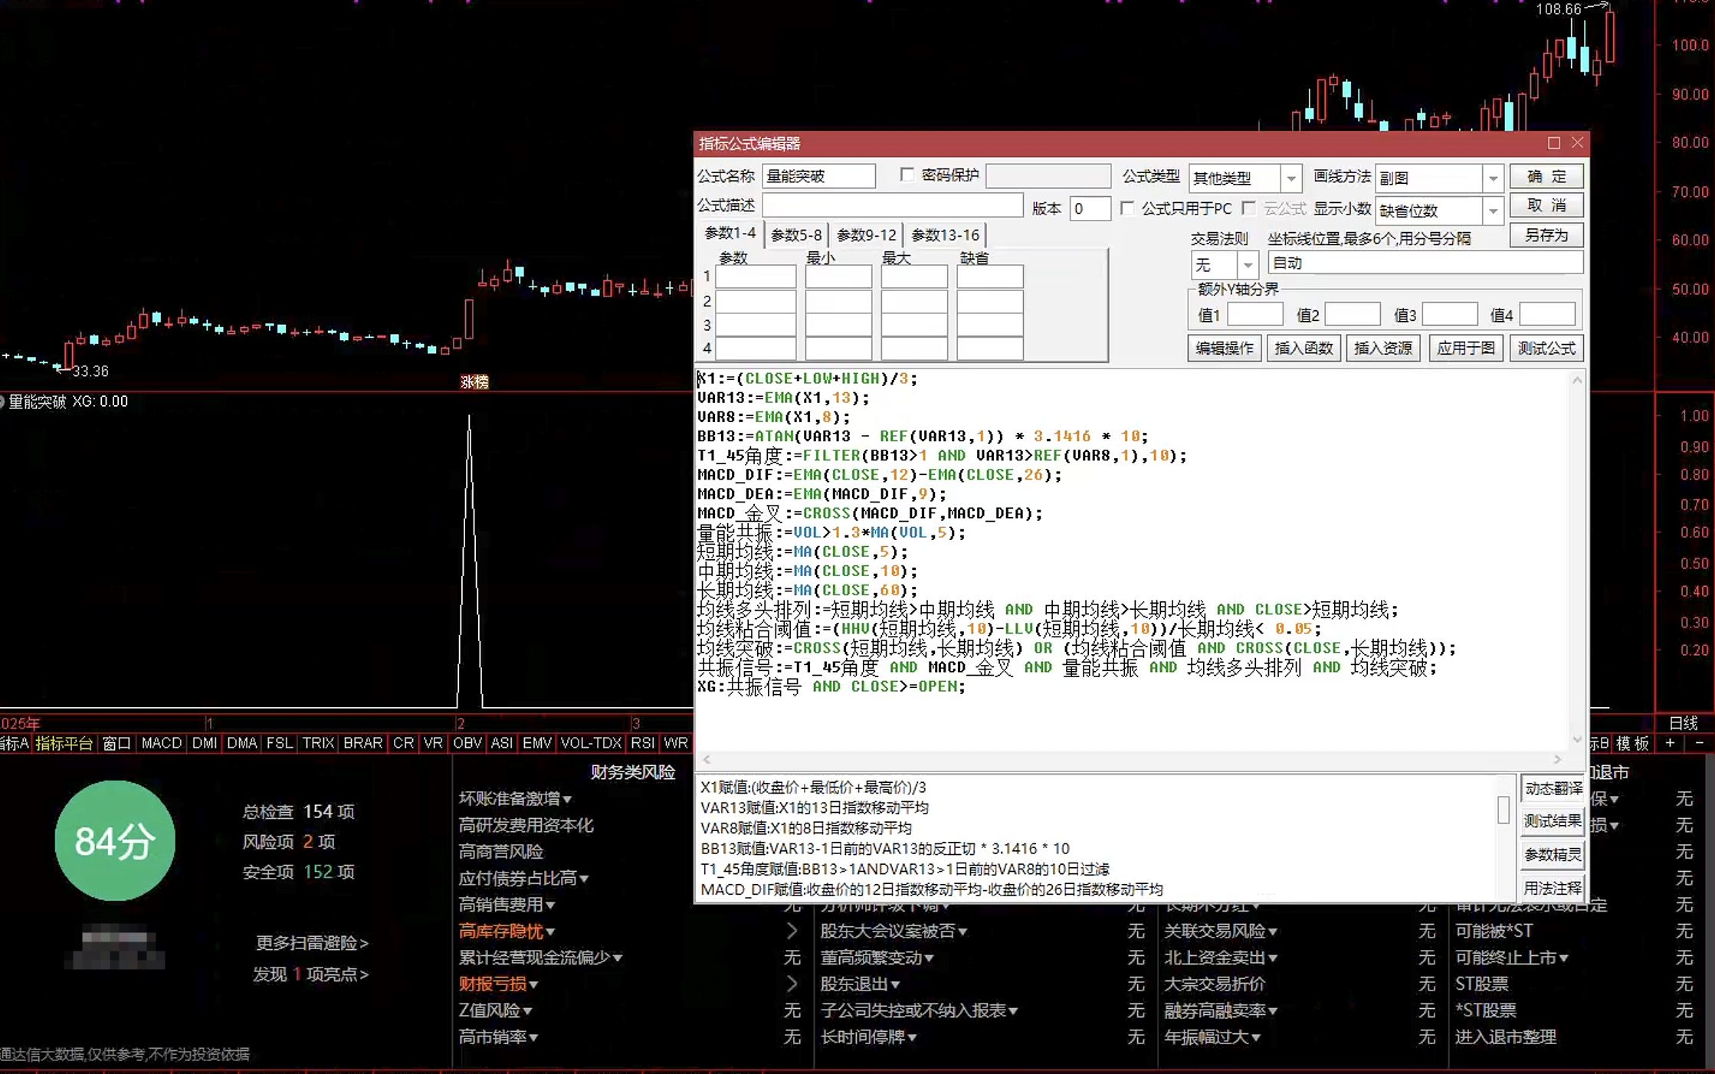Select the OBV indicator tab
Screen dimensions: 1715x1074
[x=467, y=743]
